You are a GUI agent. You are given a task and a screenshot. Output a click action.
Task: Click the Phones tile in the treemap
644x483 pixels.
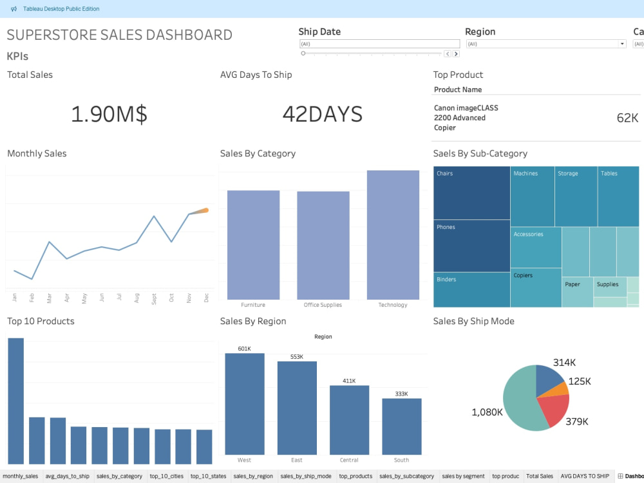pyautogui.click(x=472, y=246)
